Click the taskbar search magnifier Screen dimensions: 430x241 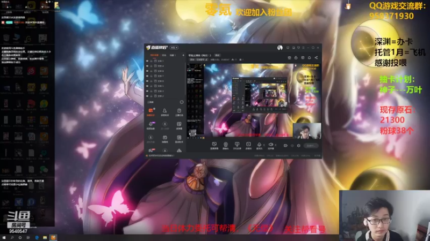pyautogui.click(x=12, y=238)
